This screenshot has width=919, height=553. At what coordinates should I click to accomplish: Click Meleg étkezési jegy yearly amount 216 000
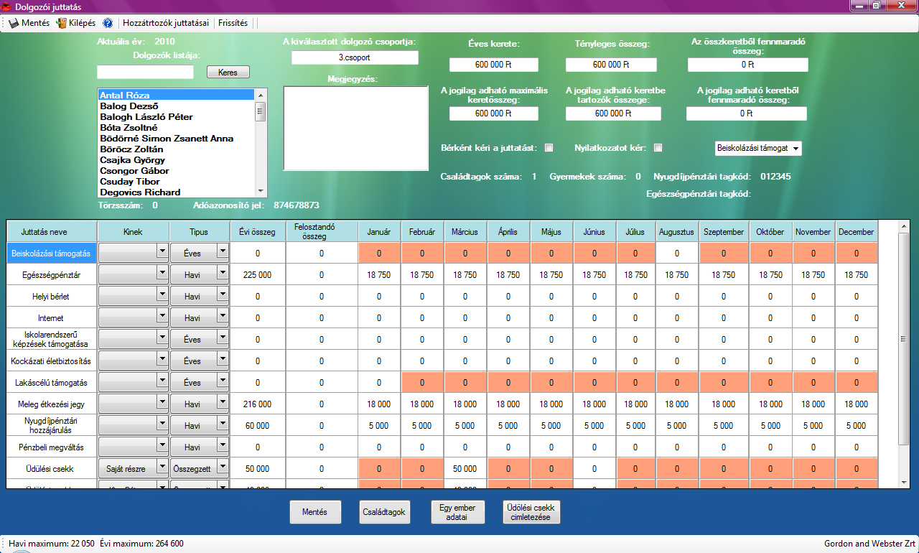[x=257, y=404]
